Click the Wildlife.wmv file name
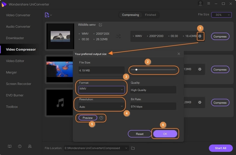 87,25
